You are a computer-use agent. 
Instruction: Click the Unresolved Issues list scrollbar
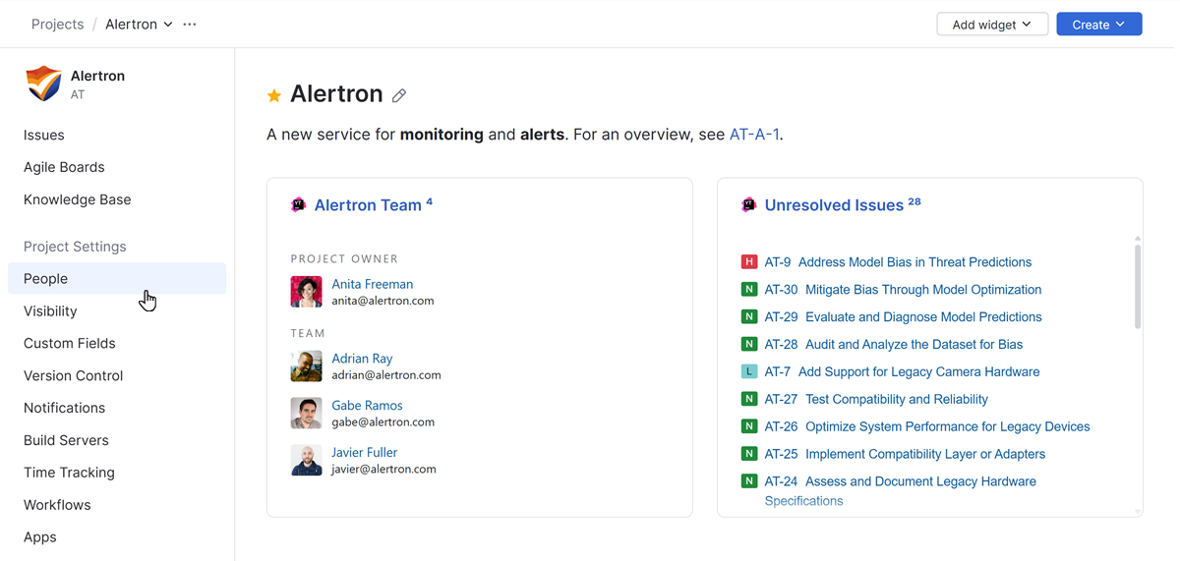point(1138,285)
